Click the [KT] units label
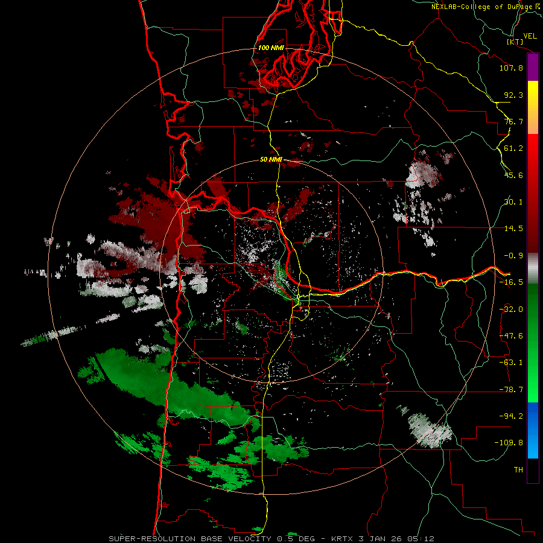Image resolution: width=543 pixels, height=543 pixels. coord(515,42)
